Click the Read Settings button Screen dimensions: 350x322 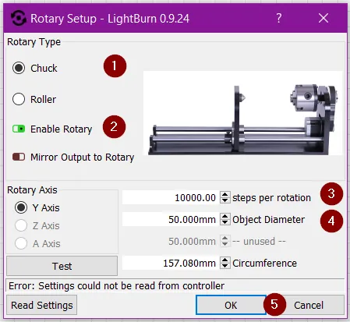(x=41, y=305)
